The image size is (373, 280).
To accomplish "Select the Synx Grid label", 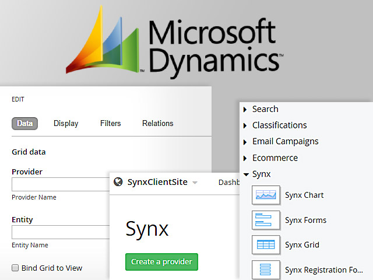I will [302, 245].
